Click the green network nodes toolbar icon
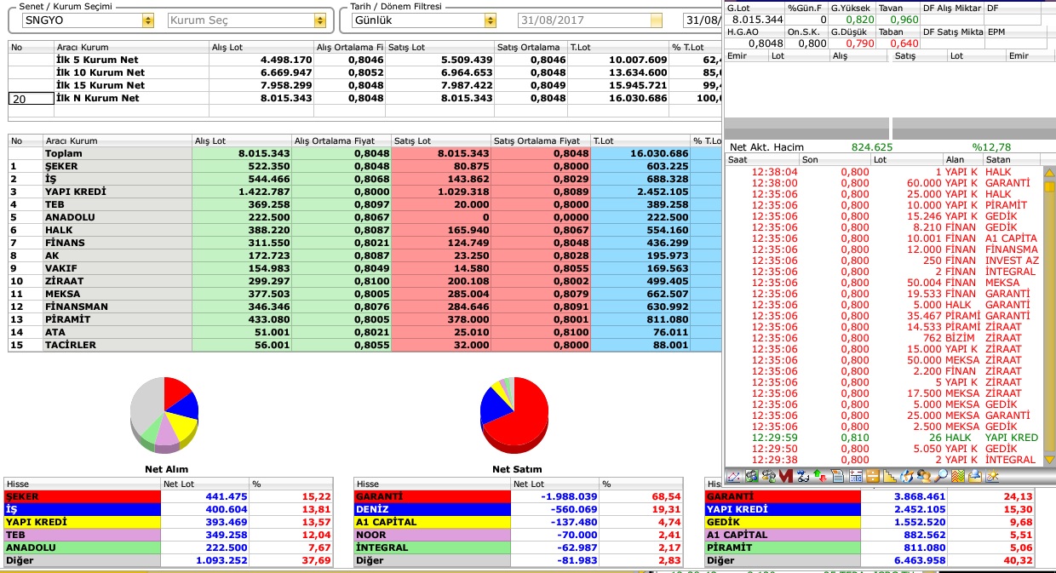This screenshot has width=1056, height=573. click(x=751, y=476)
